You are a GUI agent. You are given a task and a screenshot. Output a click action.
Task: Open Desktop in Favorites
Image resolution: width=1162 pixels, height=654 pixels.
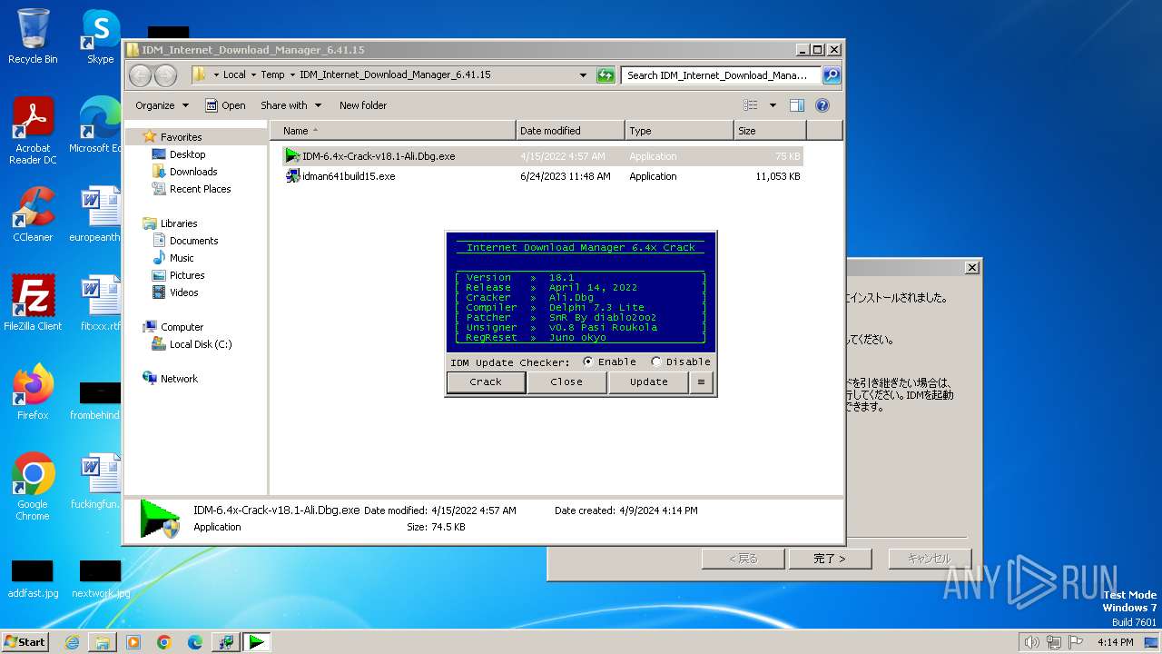(187, 154)
